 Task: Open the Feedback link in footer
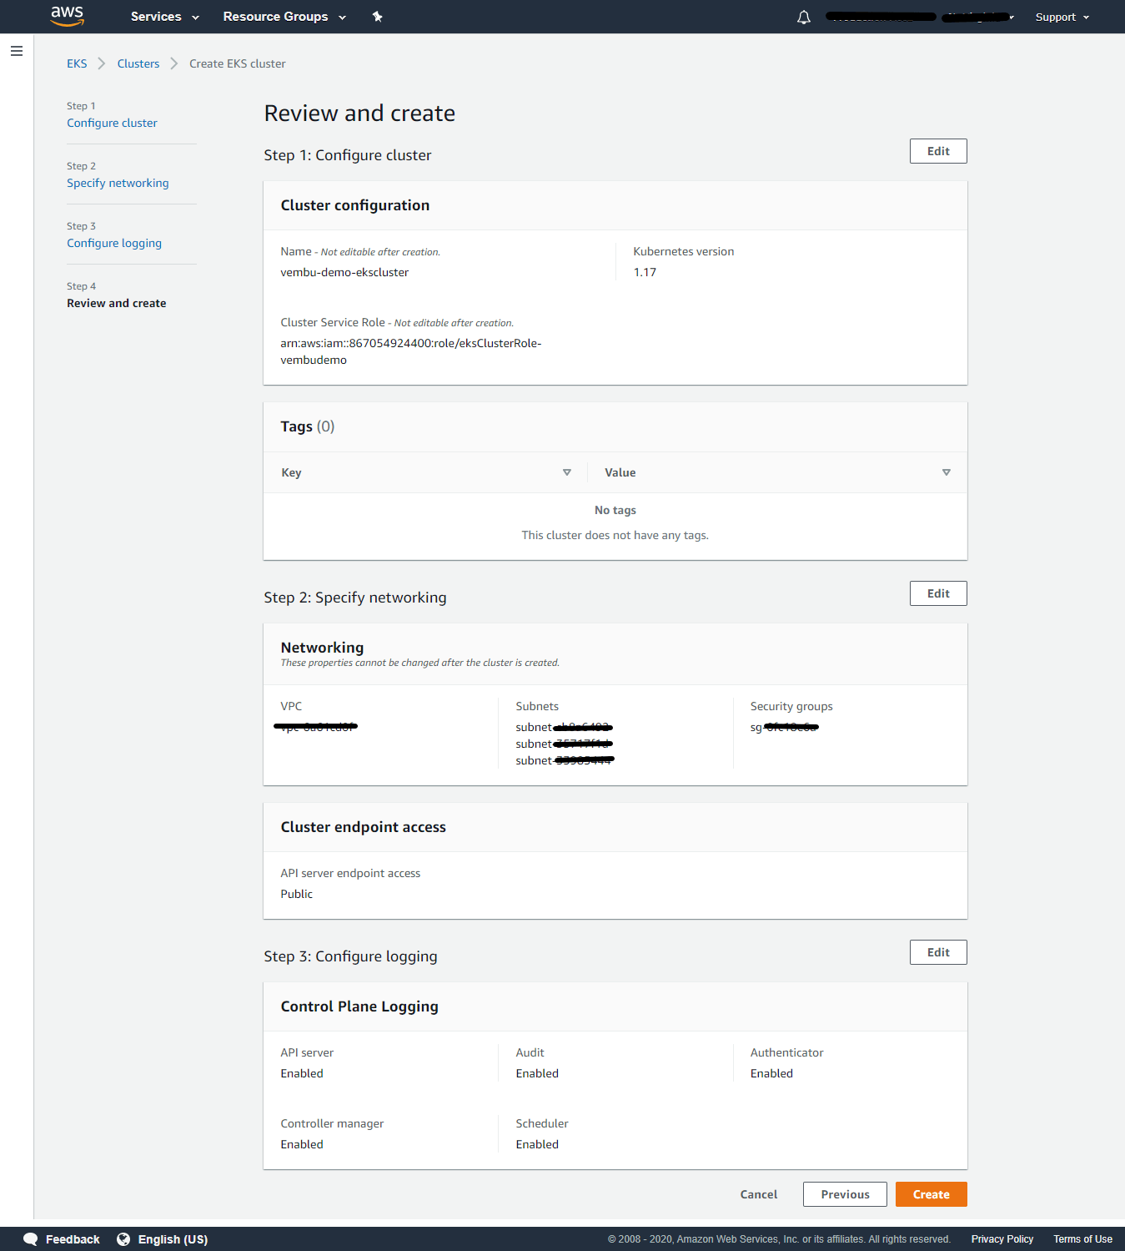pos(73,1239)
